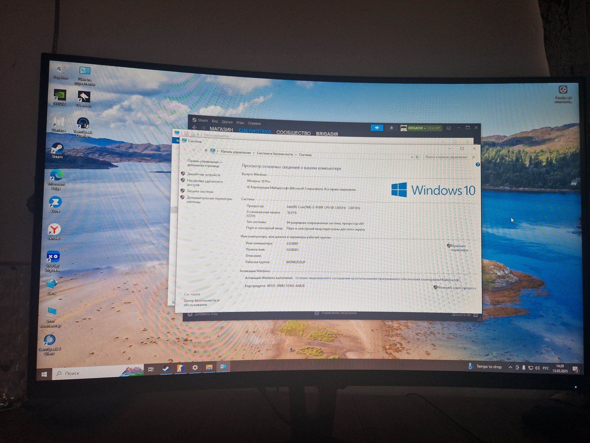Refresh the Control Panel address bar
This screenshot has width=590, height=443.
point(417,157)
